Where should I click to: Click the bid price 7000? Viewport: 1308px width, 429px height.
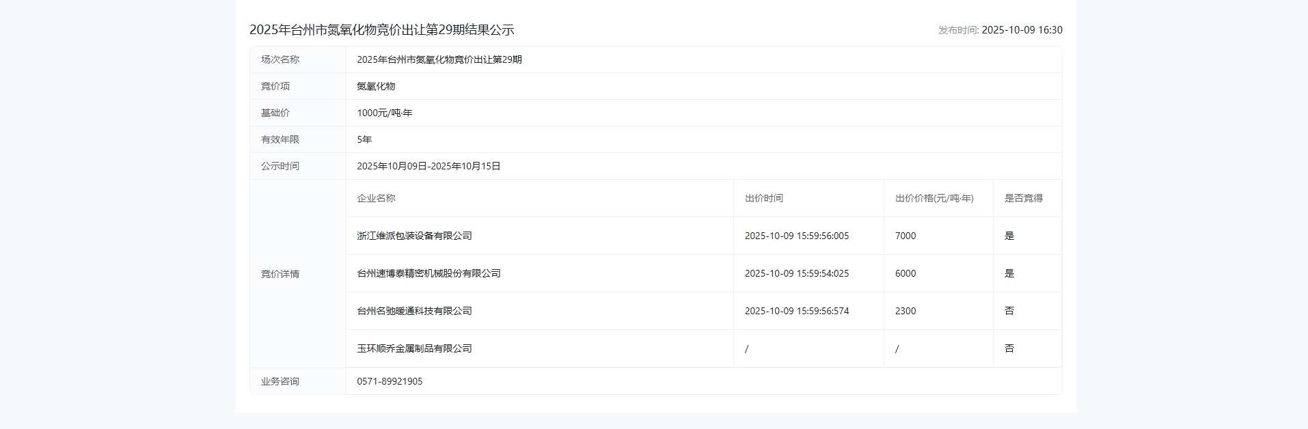point(905,236)
